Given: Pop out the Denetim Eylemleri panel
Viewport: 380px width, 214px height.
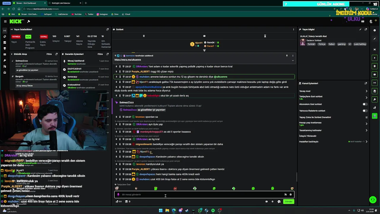Looking at the screenshot, I should click(107, 54).
